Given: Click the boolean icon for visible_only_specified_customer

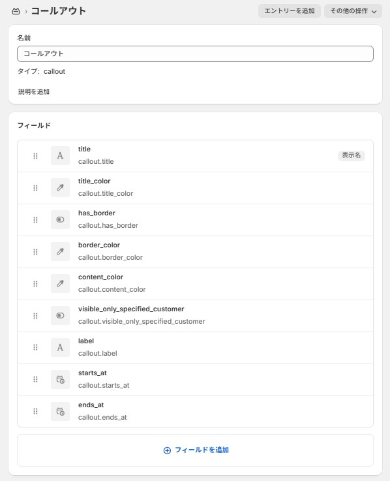Looking at the screenshot, I should (60, 316).
